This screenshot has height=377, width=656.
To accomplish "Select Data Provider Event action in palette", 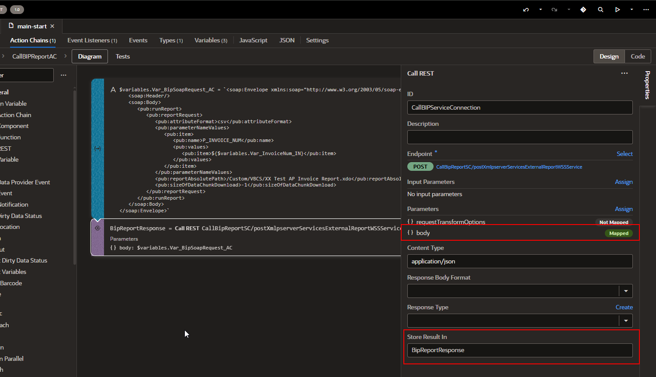I will click(x=25, y=182).
